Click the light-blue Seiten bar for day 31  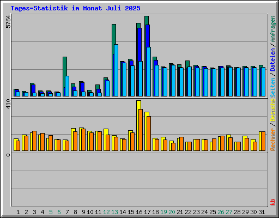[x=263, y=82]
